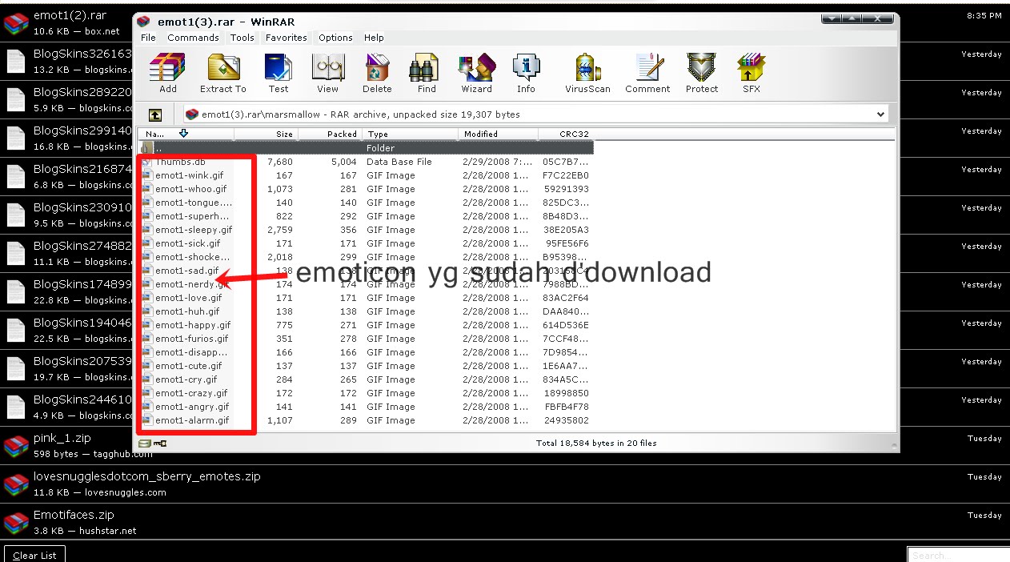Select emot1-wink.gif
Image resolution: width=1010 pixels, height=562 pixels.
click(x=189, y=175)
